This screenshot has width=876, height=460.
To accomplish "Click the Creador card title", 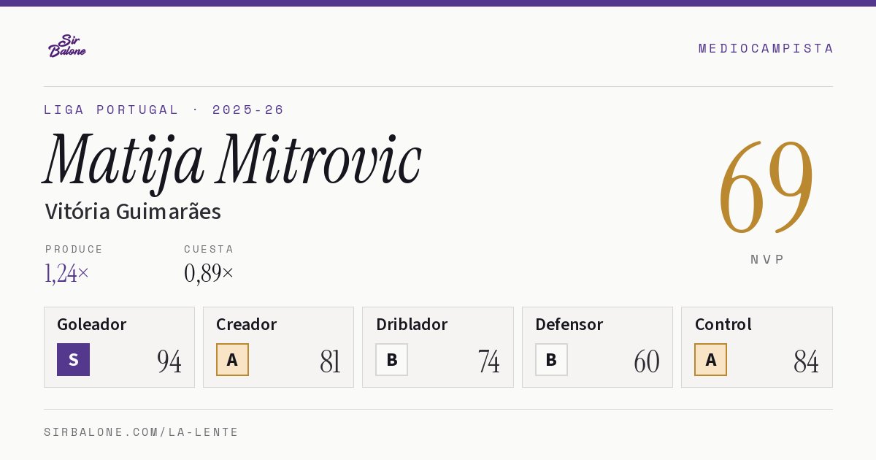I will (247, 324).
